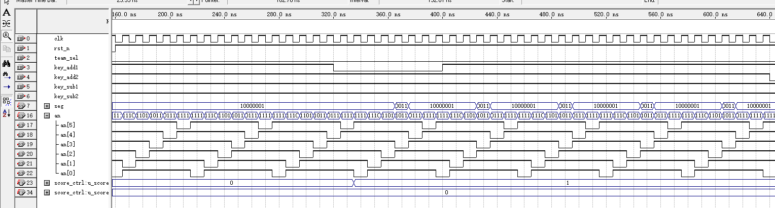The width and height of the screenshot is (775, 208).
Task: Click value 0 in score row 34 waveform
Action: click(x=446, y=192)
